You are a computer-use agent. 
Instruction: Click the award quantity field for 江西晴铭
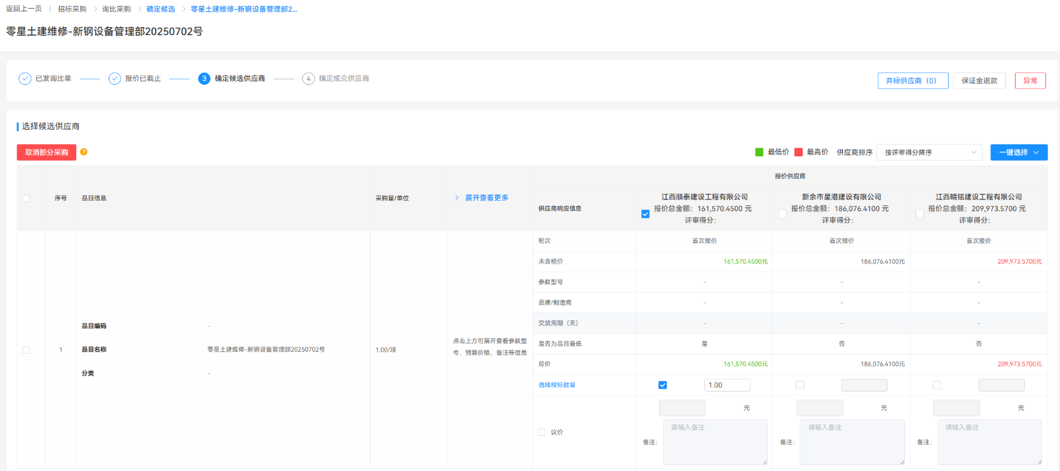click(x=1001, y=385)
